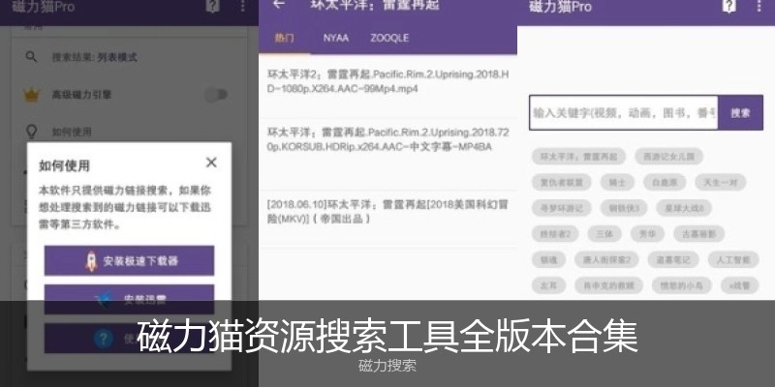Select the 三体 keyword chip

coord(604,233)
